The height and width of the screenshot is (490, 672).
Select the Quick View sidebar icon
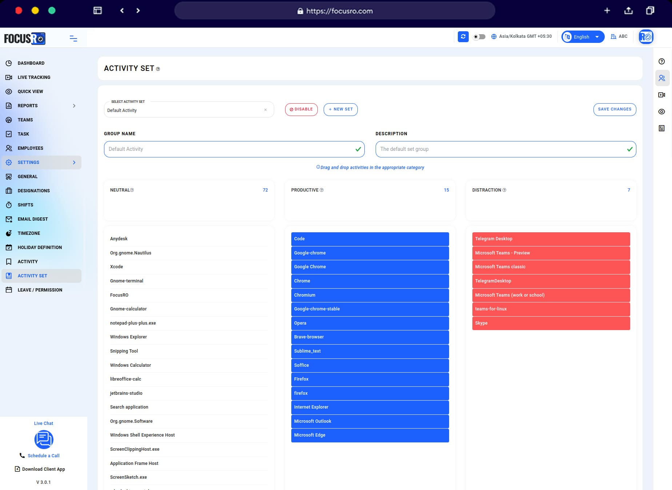point(9,91)
